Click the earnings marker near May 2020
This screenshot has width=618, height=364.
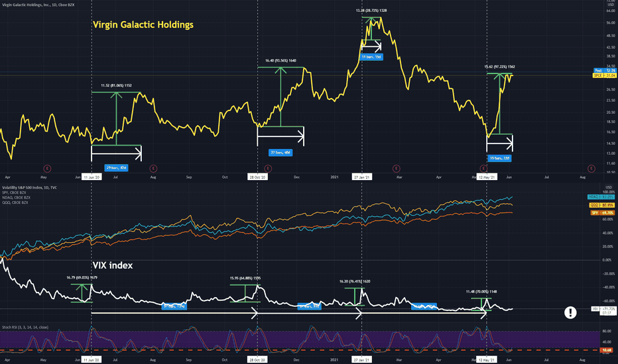47,168
